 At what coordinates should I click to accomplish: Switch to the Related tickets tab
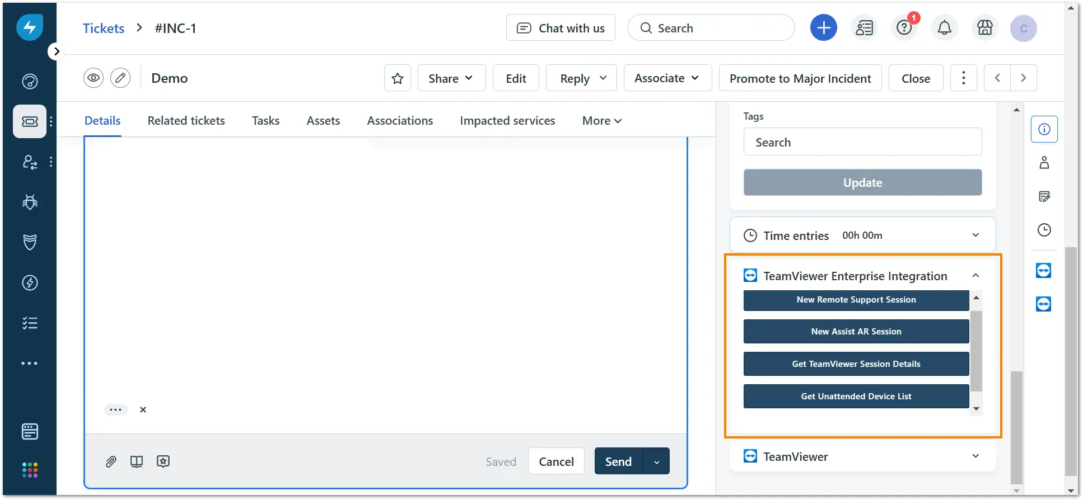(x=186, y=121)
